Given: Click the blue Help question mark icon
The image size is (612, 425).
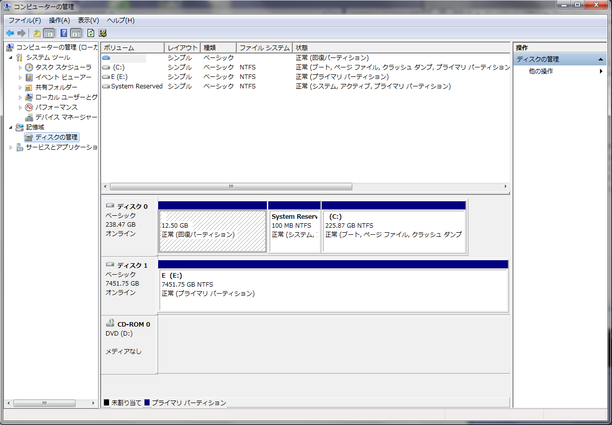Looking at the screenshot, I should (x=64, y=33).
